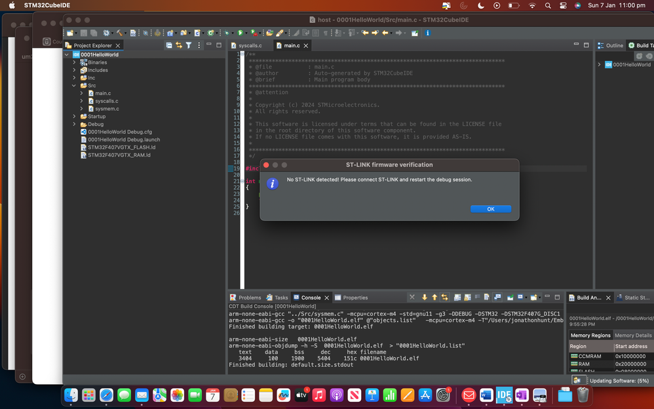
Task: Toggle fold marker at editor line 1
Action: (242, 54)
